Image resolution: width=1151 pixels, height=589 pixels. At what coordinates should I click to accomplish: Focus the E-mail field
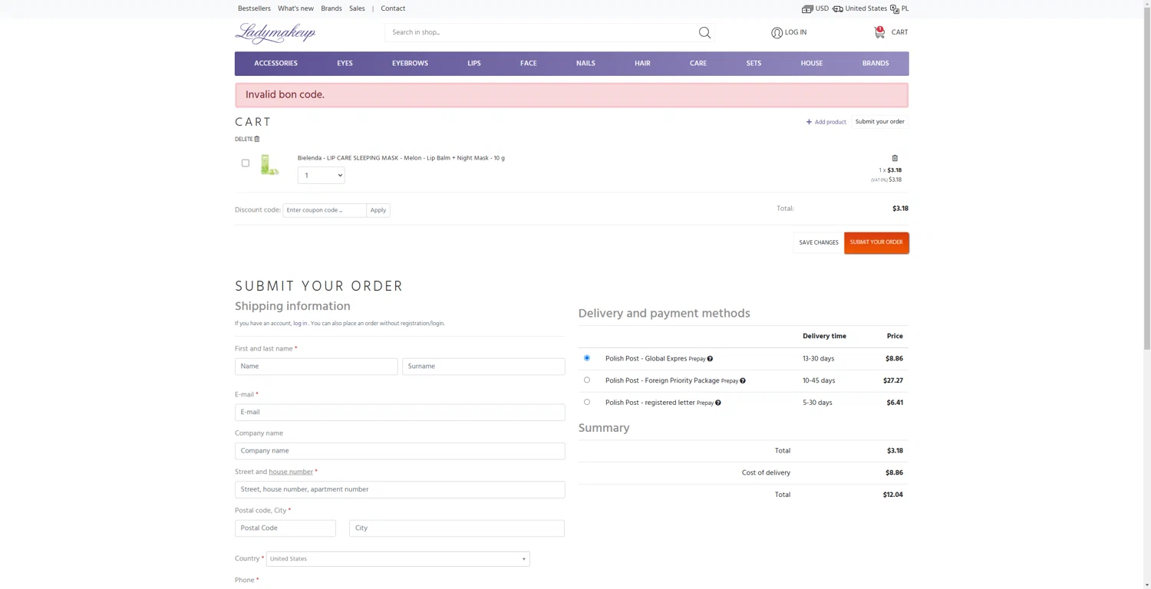pyautogui.click(x=400, y=413)
